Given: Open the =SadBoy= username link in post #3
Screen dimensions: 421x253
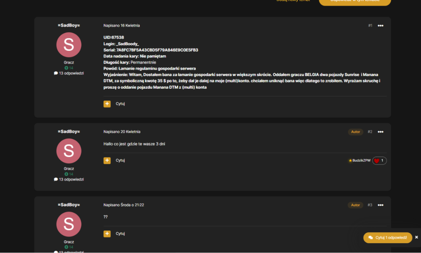Looking at the screenshot, I should 69,205.
